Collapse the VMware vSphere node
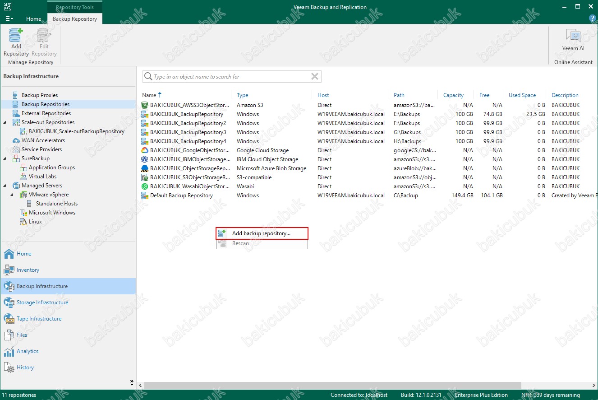 coord(13,195)
